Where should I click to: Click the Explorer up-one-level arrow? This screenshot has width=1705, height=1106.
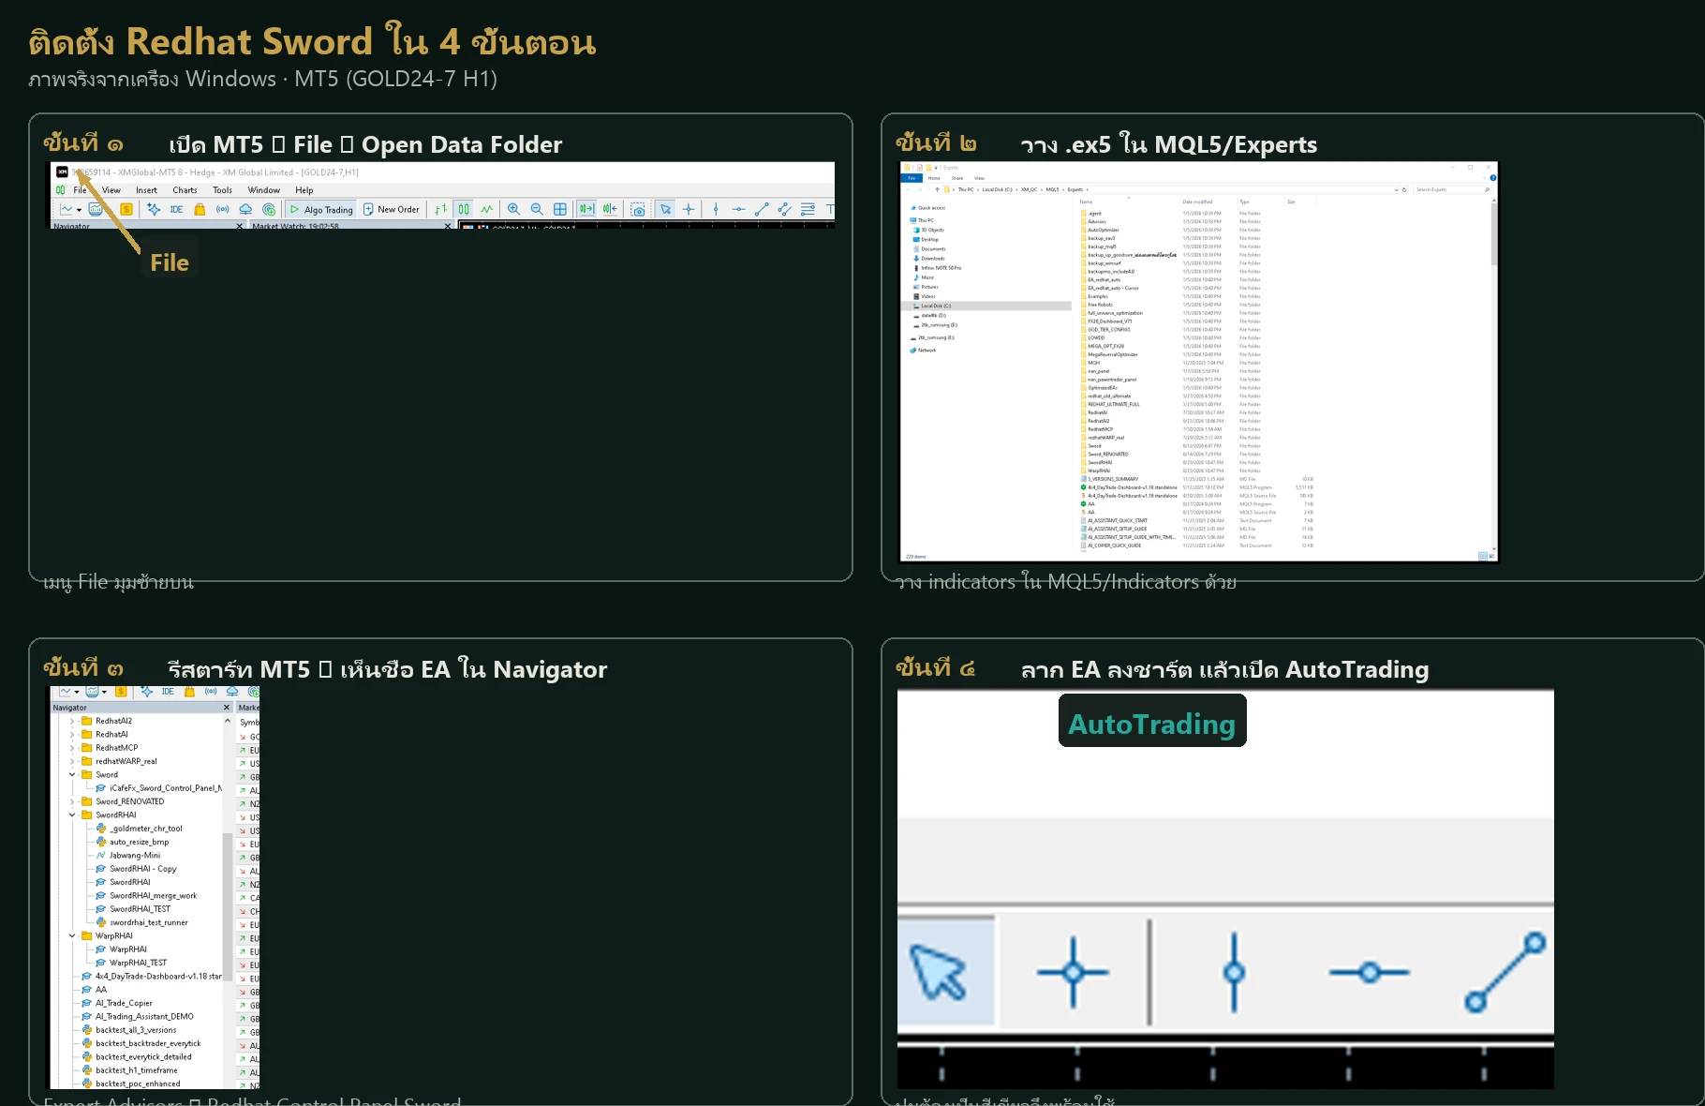pos(937,189)
